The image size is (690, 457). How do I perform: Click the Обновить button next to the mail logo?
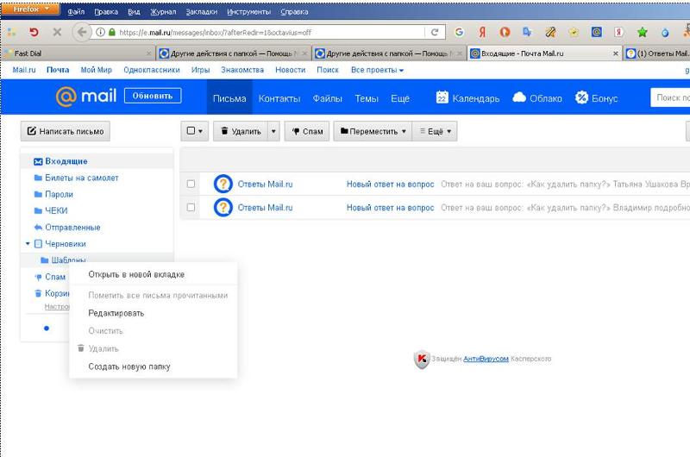pyautogui.click(x=153, y=96)
